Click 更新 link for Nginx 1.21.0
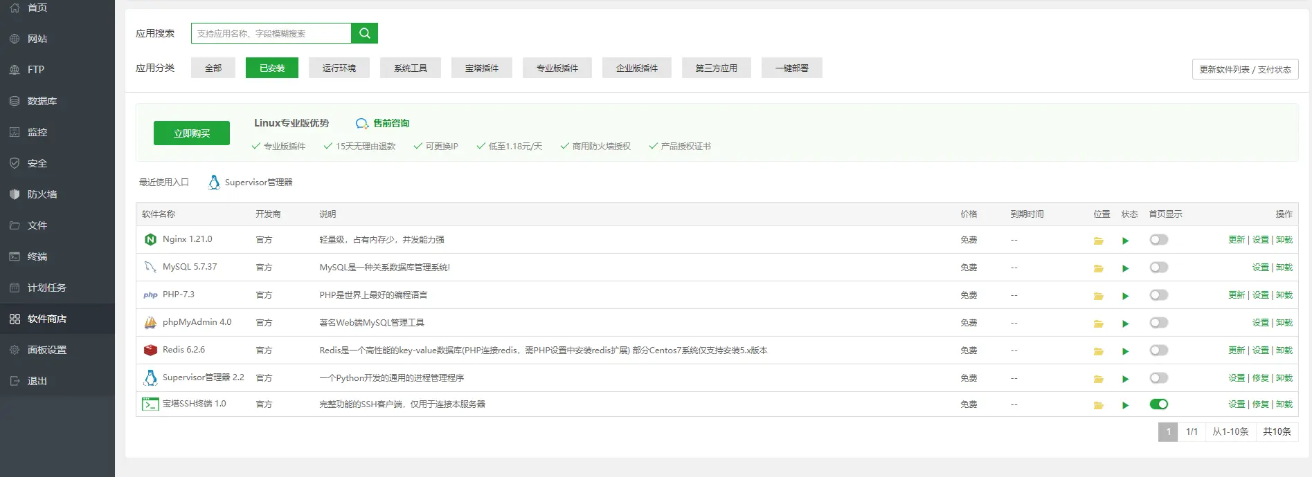Screen dimensions: 1312x477 [x=1237, y=239]
